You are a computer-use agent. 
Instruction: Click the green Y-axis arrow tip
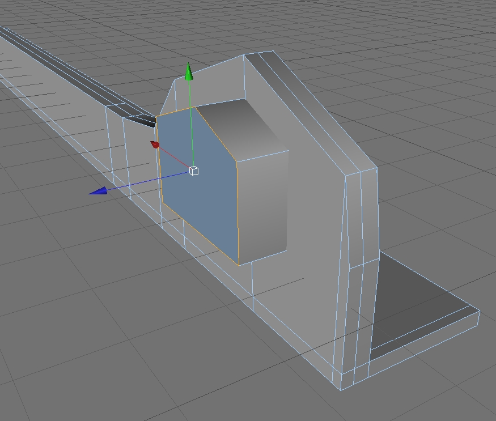pyautogui.click(x=189, y=71)
